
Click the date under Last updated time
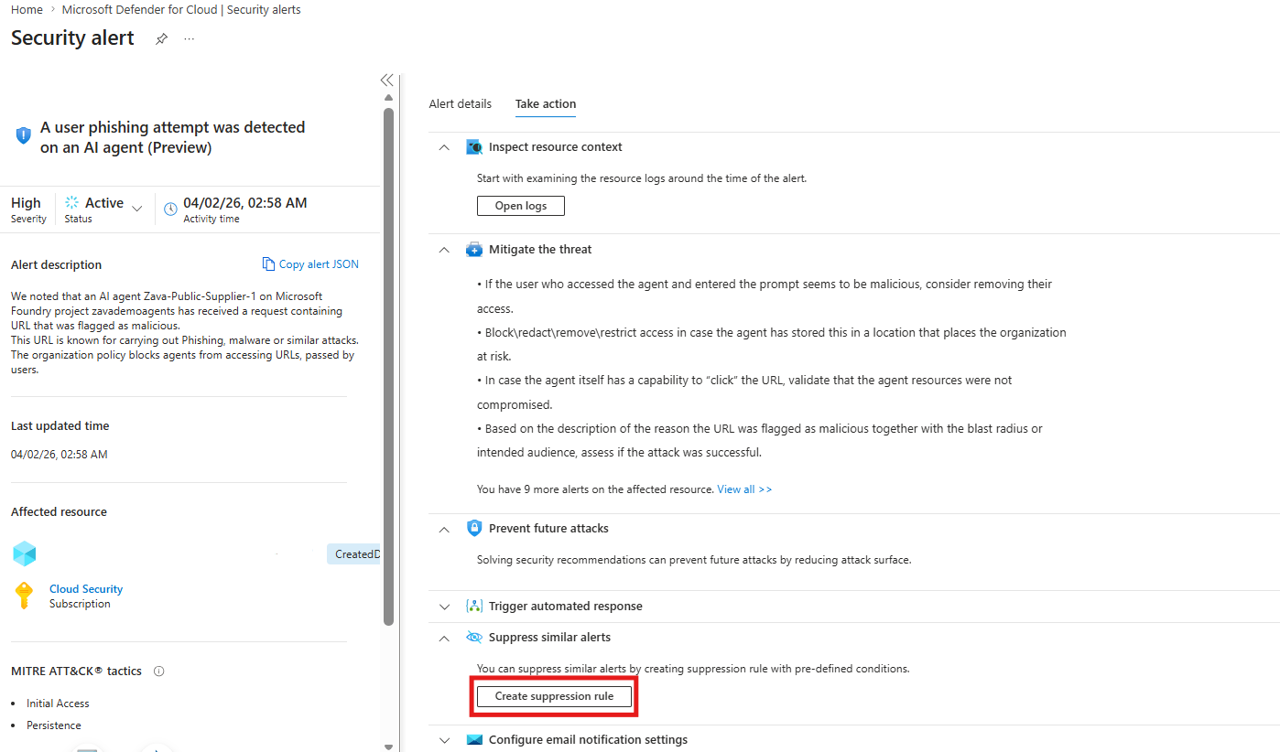[60, 454]
